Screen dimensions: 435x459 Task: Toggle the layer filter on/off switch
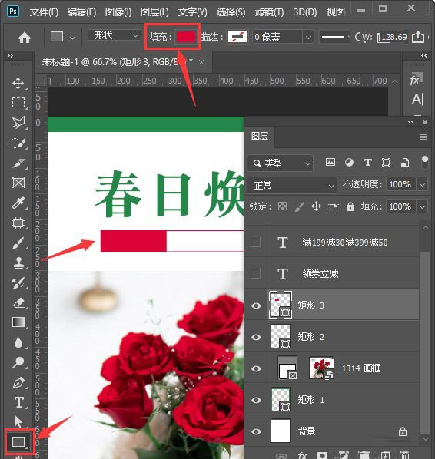(425, 162)
